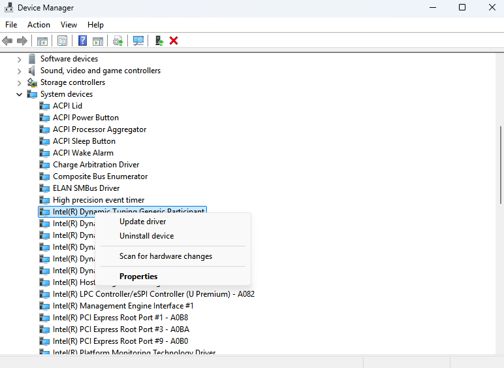
Task: Click the show/hide console tree icon
Action: click(x=42, y=41)
